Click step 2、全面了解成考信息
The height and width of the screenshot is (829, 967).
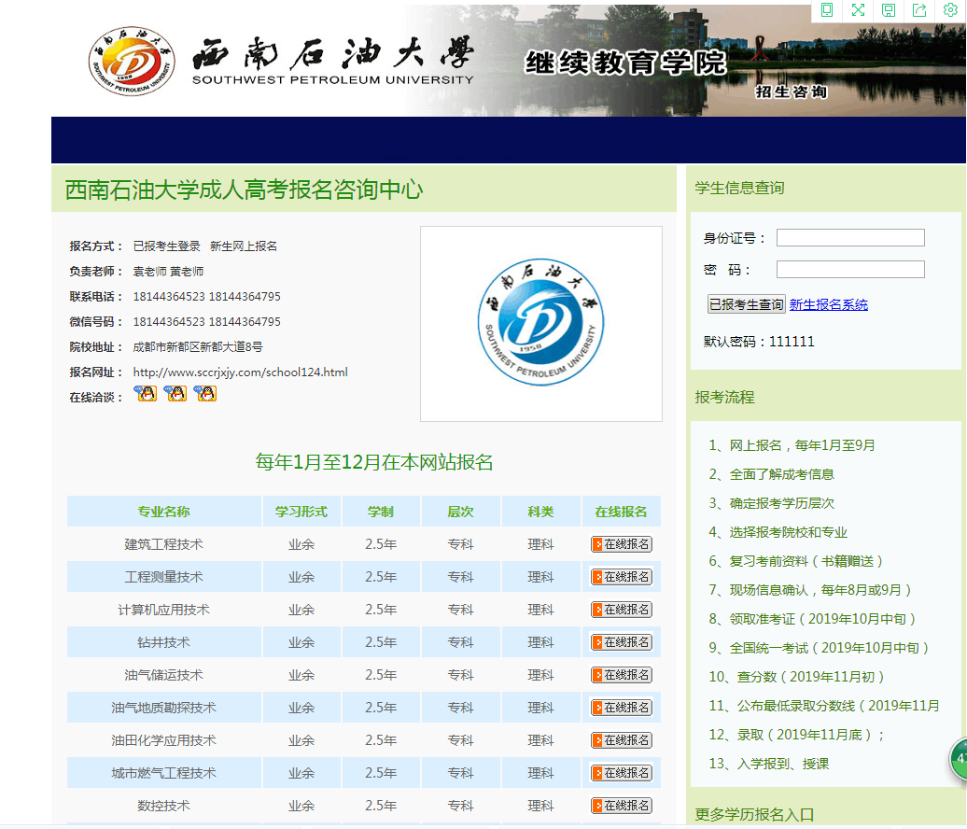[772, 474]
